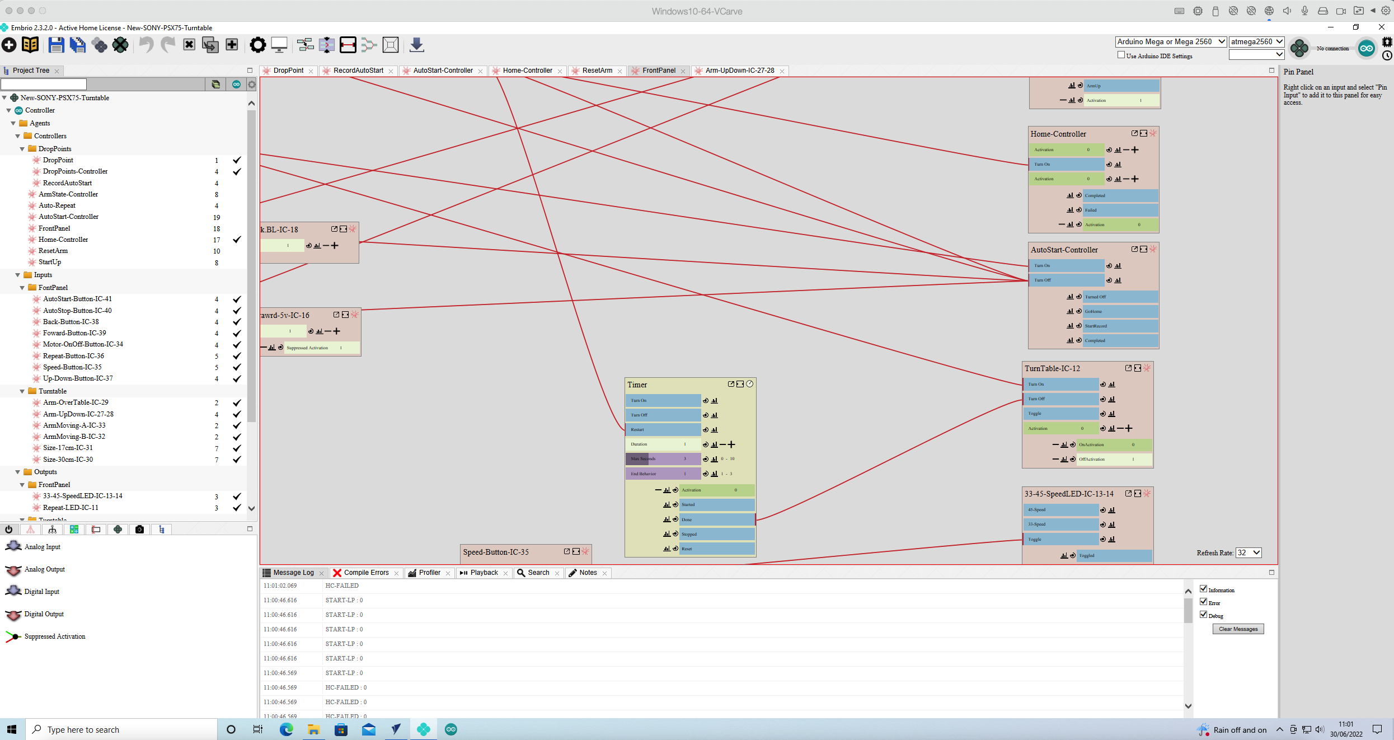Close the Arm-UpDown-IC-27-28 tab
Screen dimensions: 1394x740
click(782, 71)
